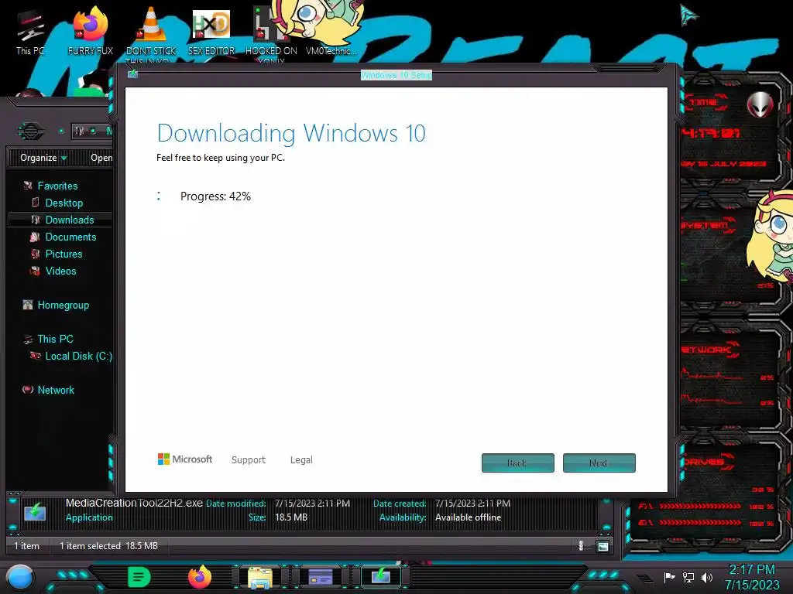Click the F:\ drive usage bar widget
Viewport: 793px width, 594px height.
point(705,506)
